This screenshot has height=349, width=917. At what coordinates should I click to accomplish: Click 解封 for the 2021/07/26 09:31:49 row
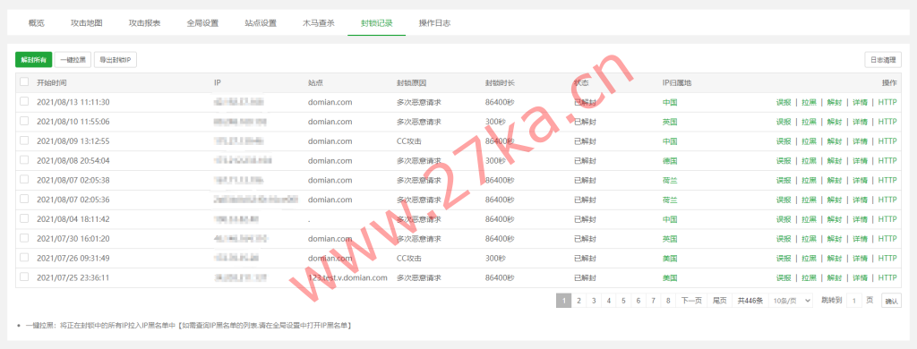(x=835, y=258)
